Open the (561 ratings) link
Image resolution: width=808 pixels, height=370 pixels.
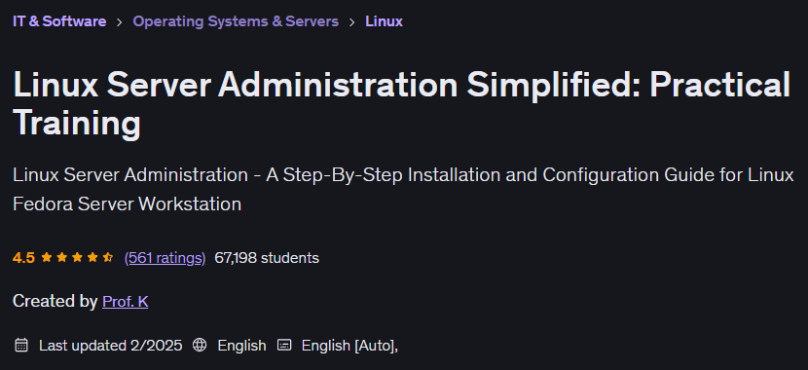(165, 258)
